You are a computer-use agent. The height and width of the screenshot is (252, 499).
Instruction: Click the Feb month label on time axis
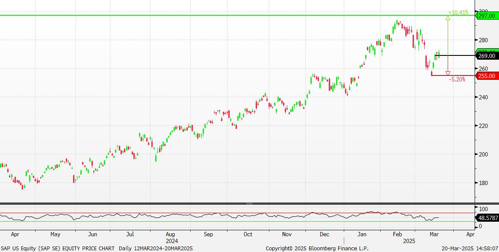(x=397, y=234)
